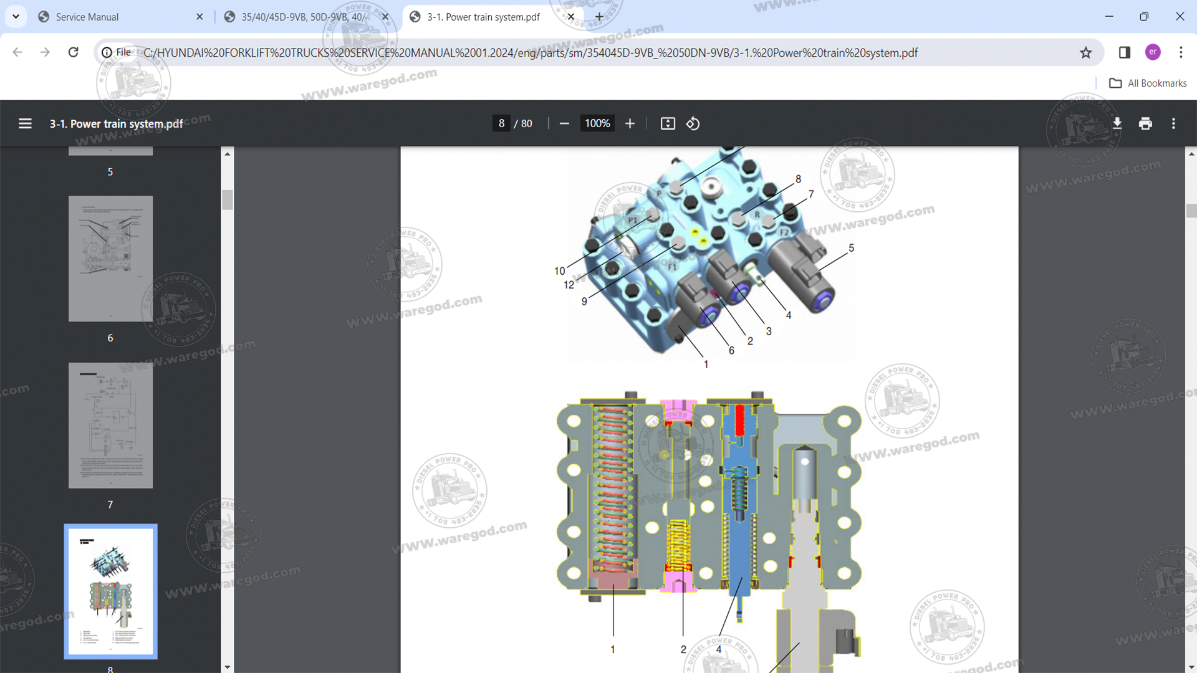Click the page number input field
1197x673 pixels.
(x=501, y=123)
